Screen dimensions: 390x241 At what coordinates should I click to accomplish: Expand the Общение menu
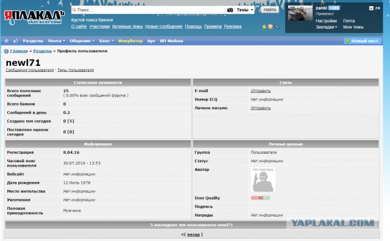(x=82, y=41)
